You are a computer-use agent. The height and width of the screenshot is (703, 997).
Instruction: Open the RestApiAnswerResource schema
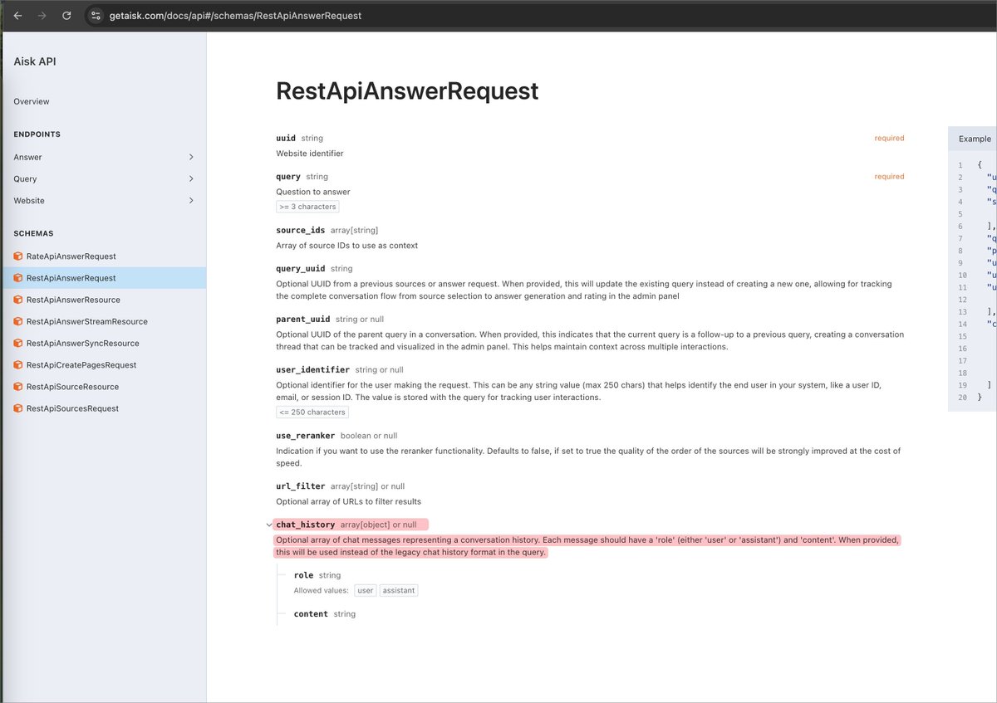click(103, 300)
